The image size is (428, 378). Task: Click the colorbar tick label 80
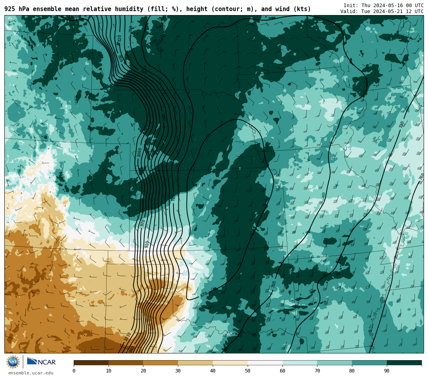coord(352,370)
